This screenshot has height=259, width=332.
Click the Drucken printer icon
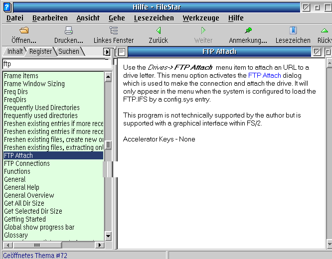pyautogui.click(x=69, y=30)
